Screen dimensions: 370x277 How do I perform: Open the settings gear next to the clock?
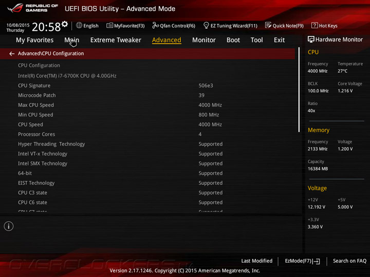tap(65, 24)
